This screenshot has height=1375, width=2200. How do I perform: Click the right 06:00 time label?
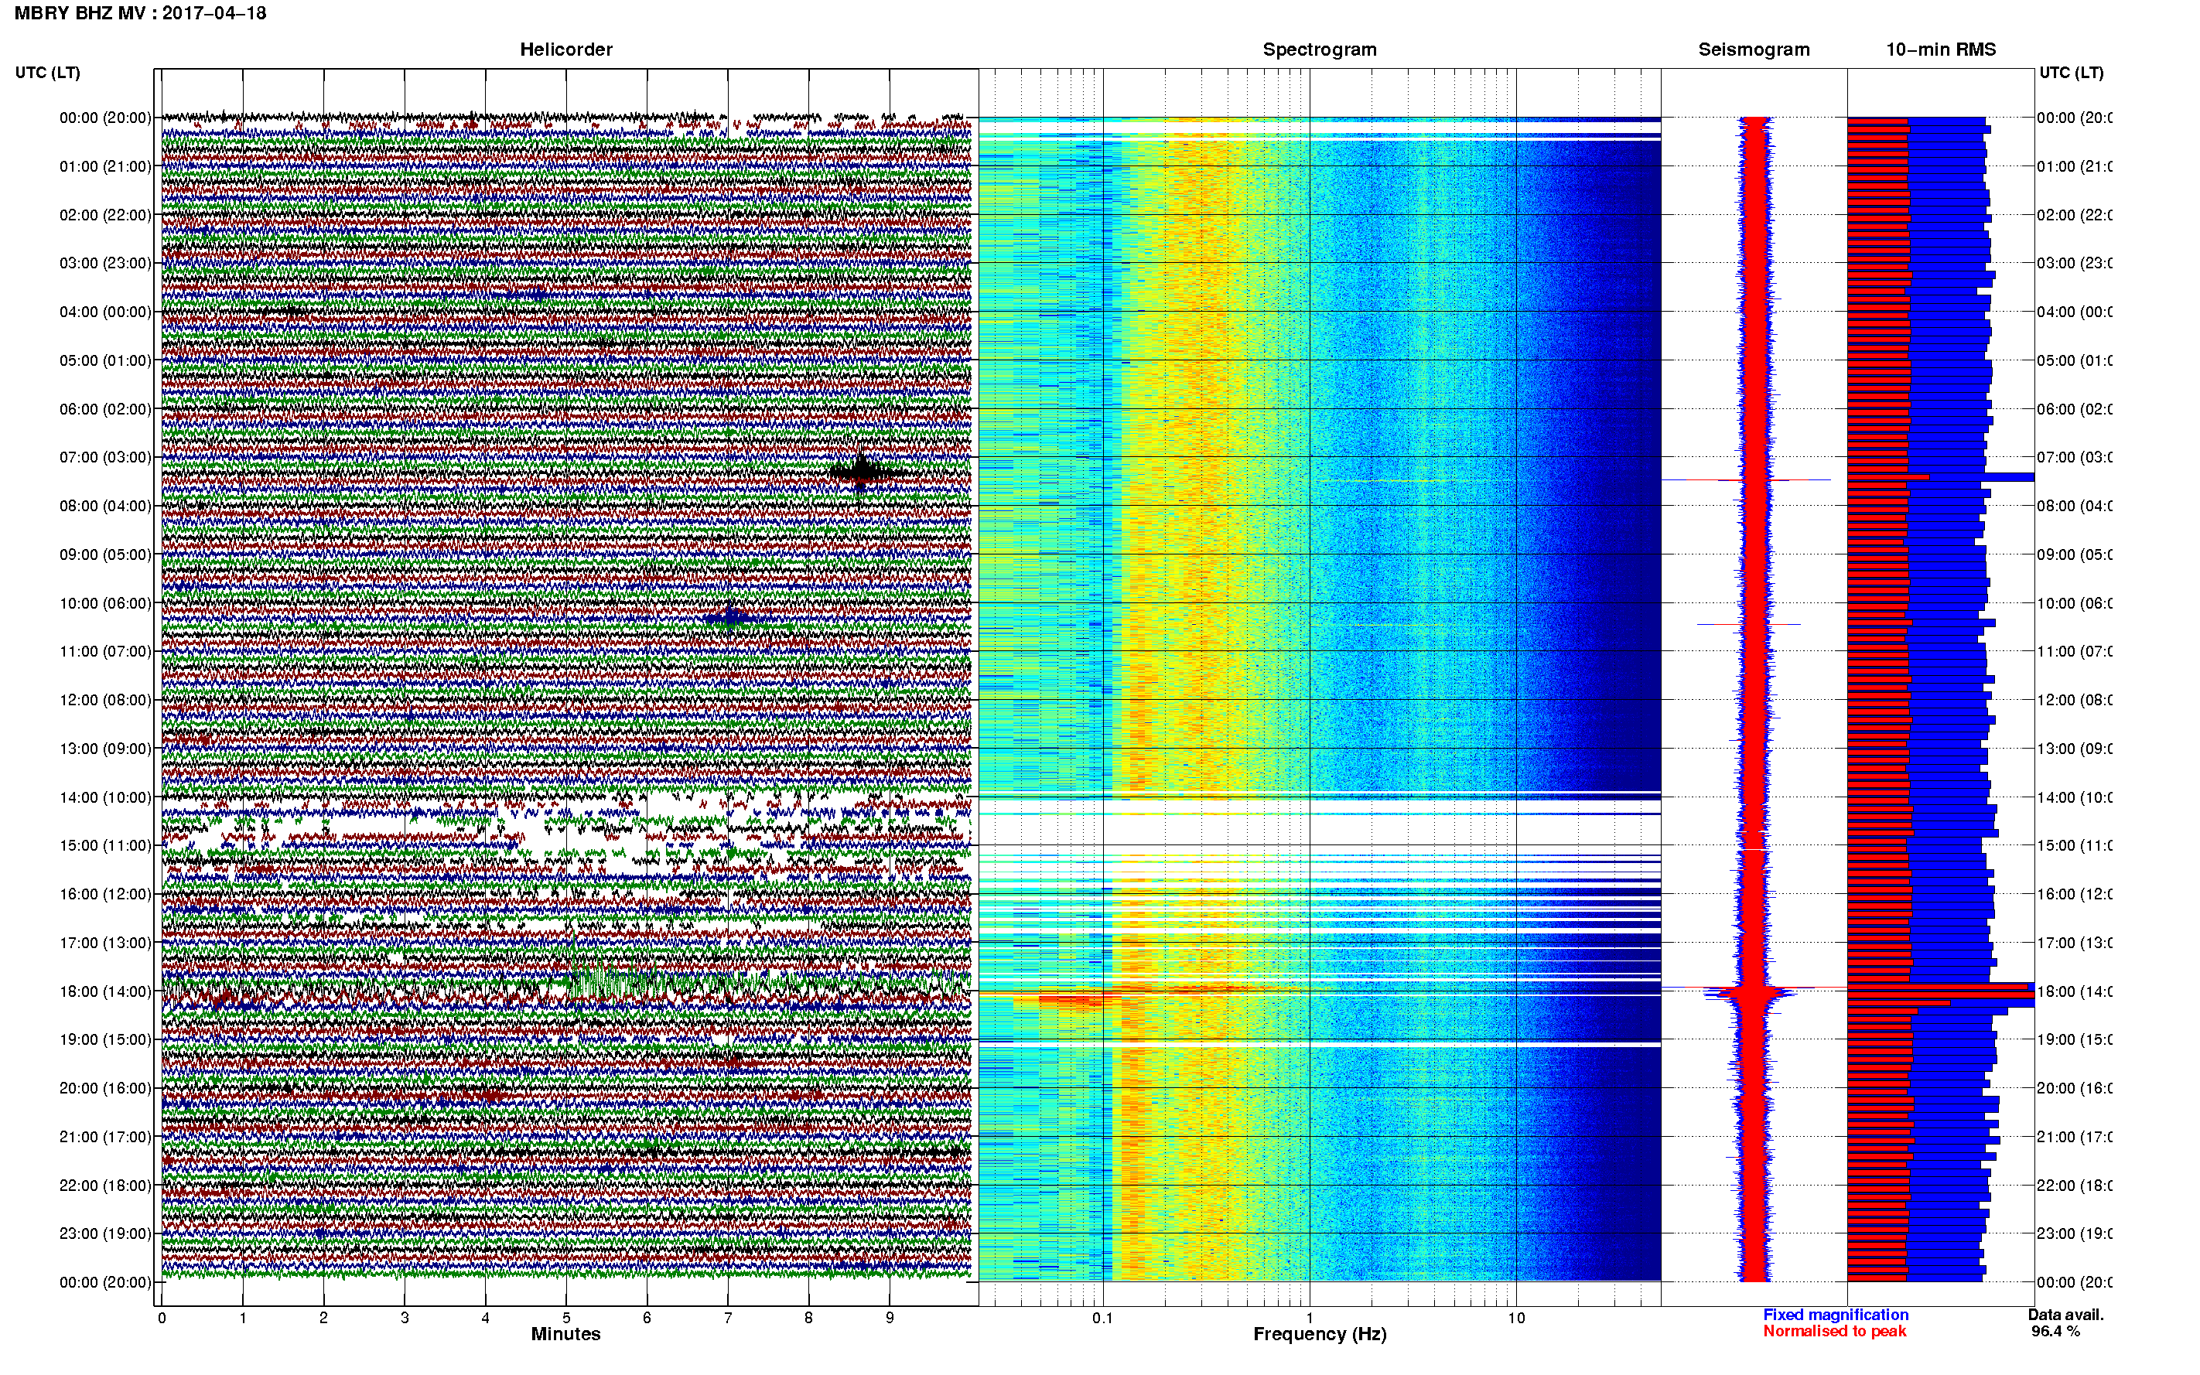click(x=2074, y=409)
